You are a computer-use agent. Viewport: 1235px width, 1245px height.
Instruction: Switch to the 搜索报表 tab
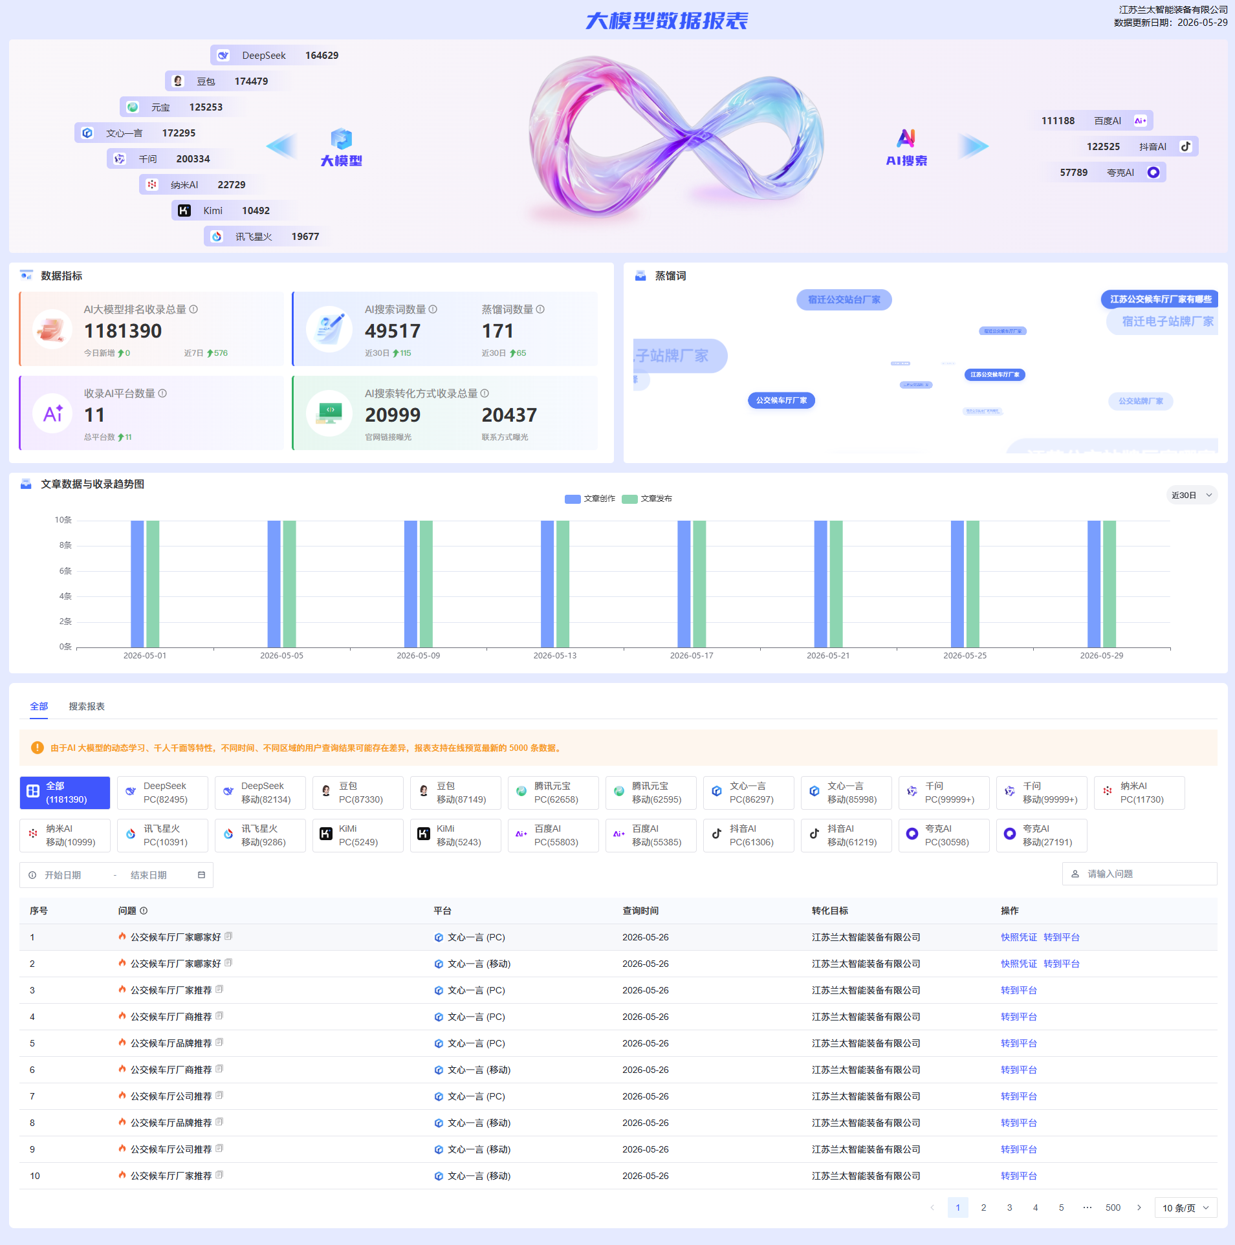point(87,706)
